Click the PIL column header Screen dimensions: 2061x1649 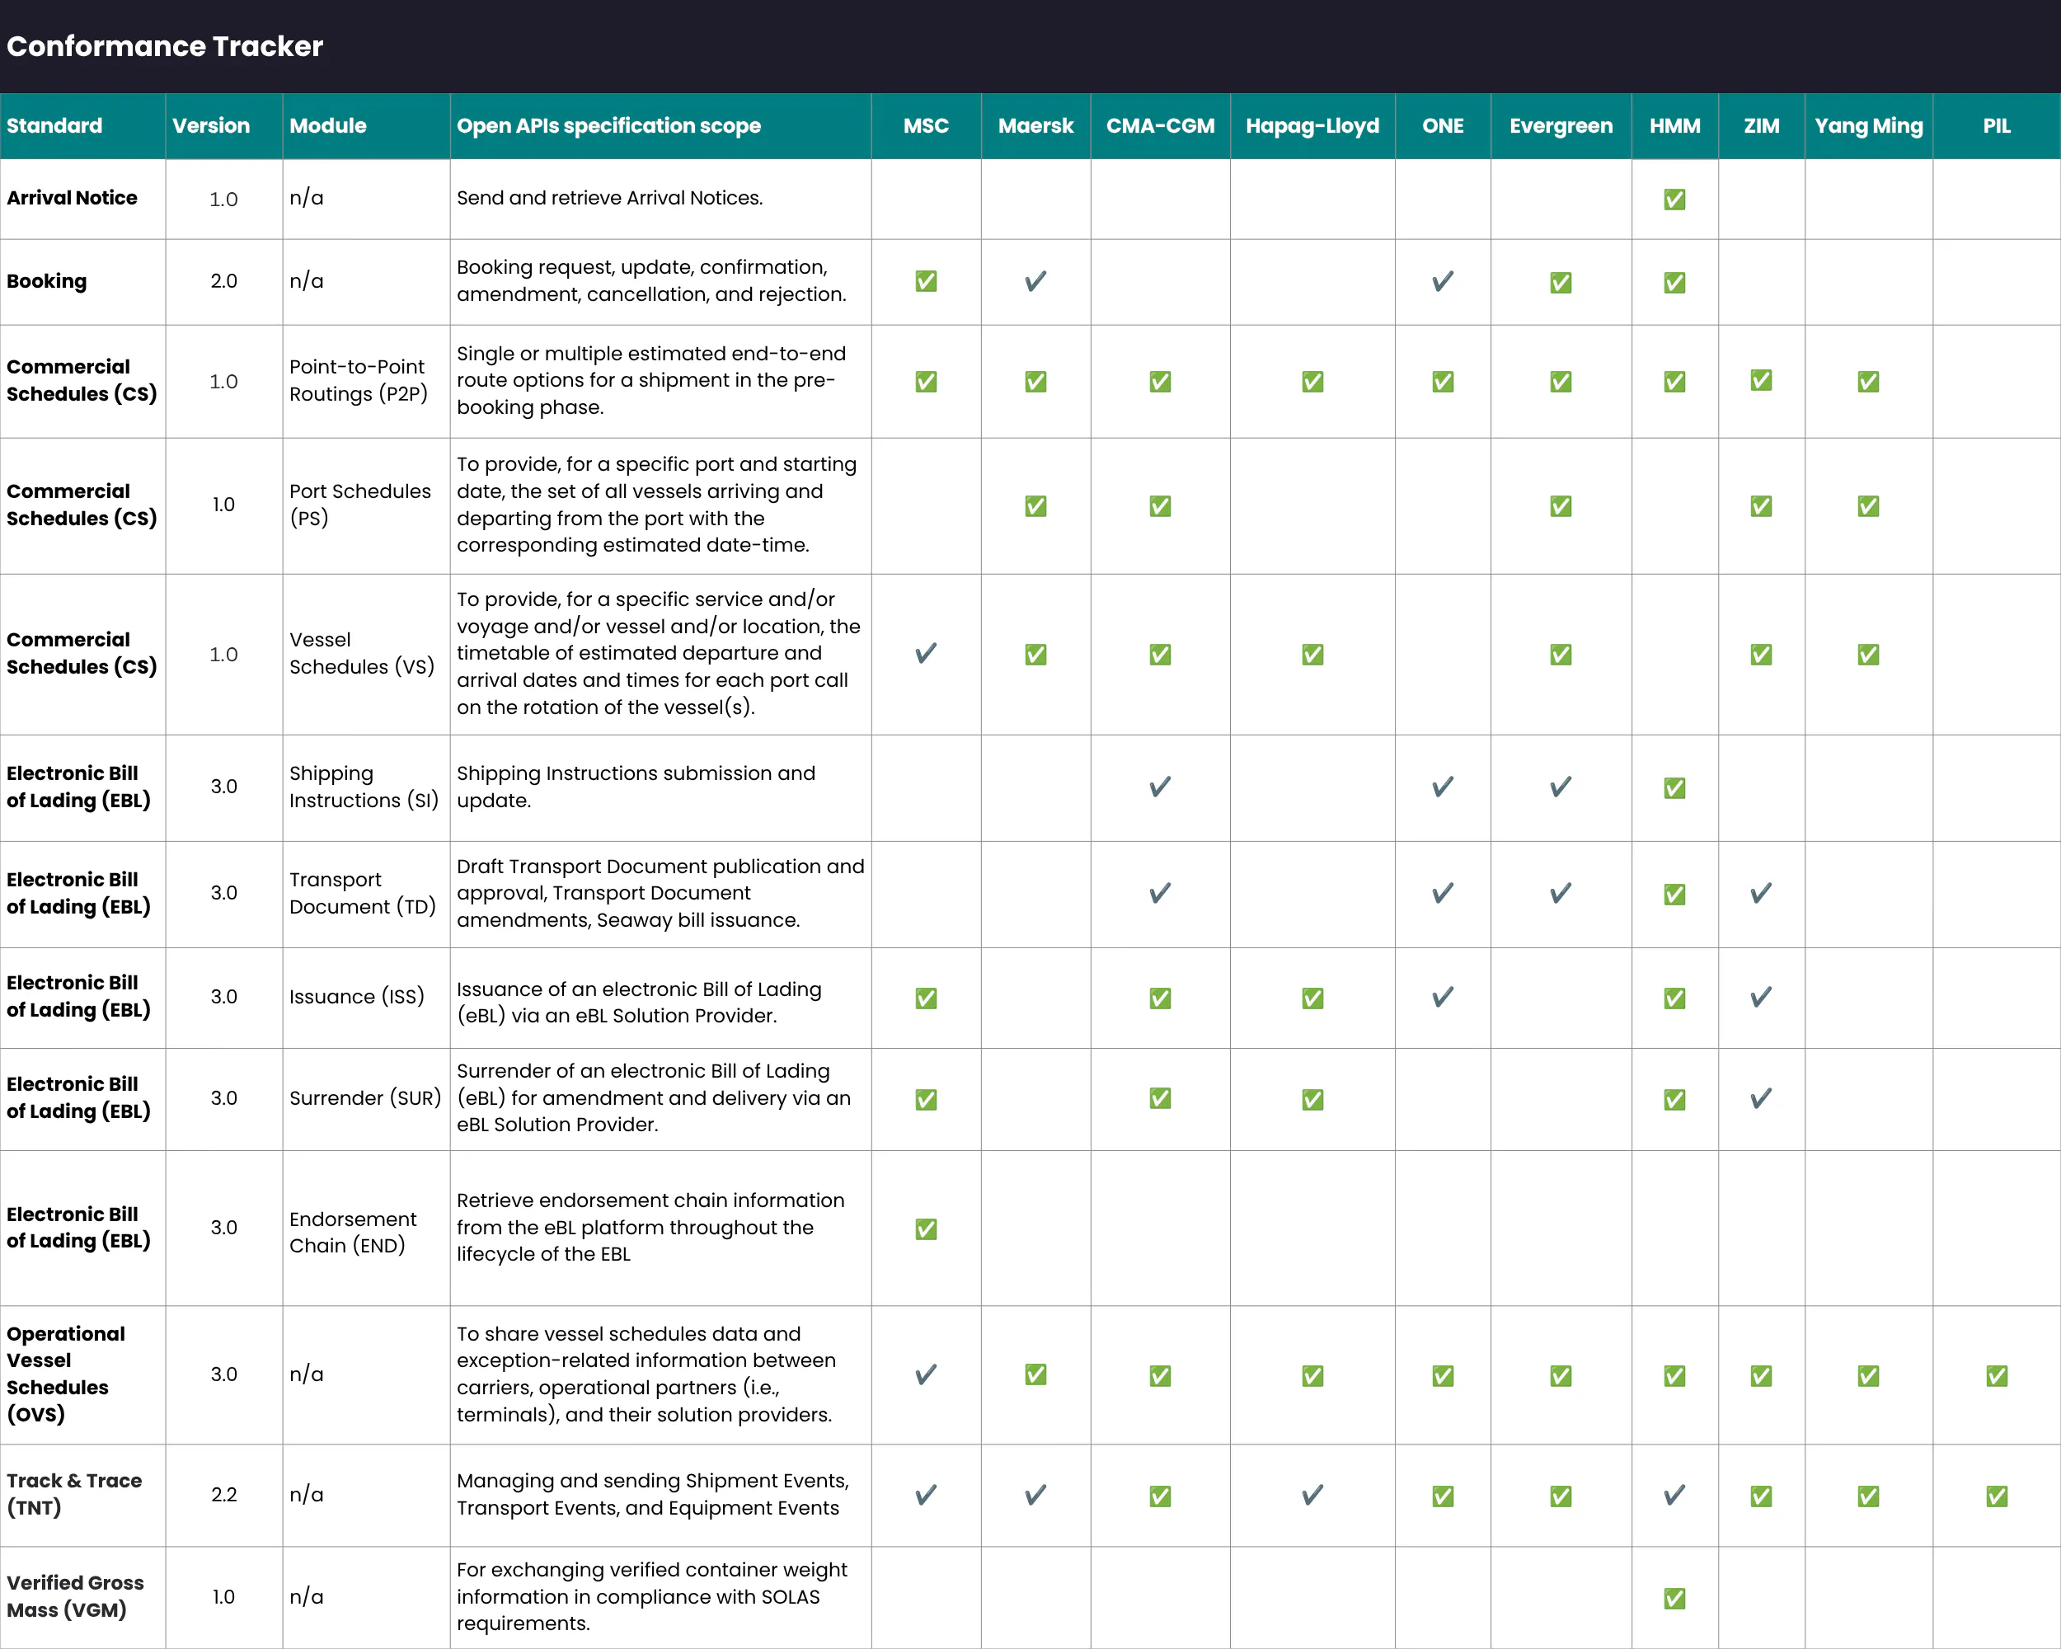tap(1996, 125)
